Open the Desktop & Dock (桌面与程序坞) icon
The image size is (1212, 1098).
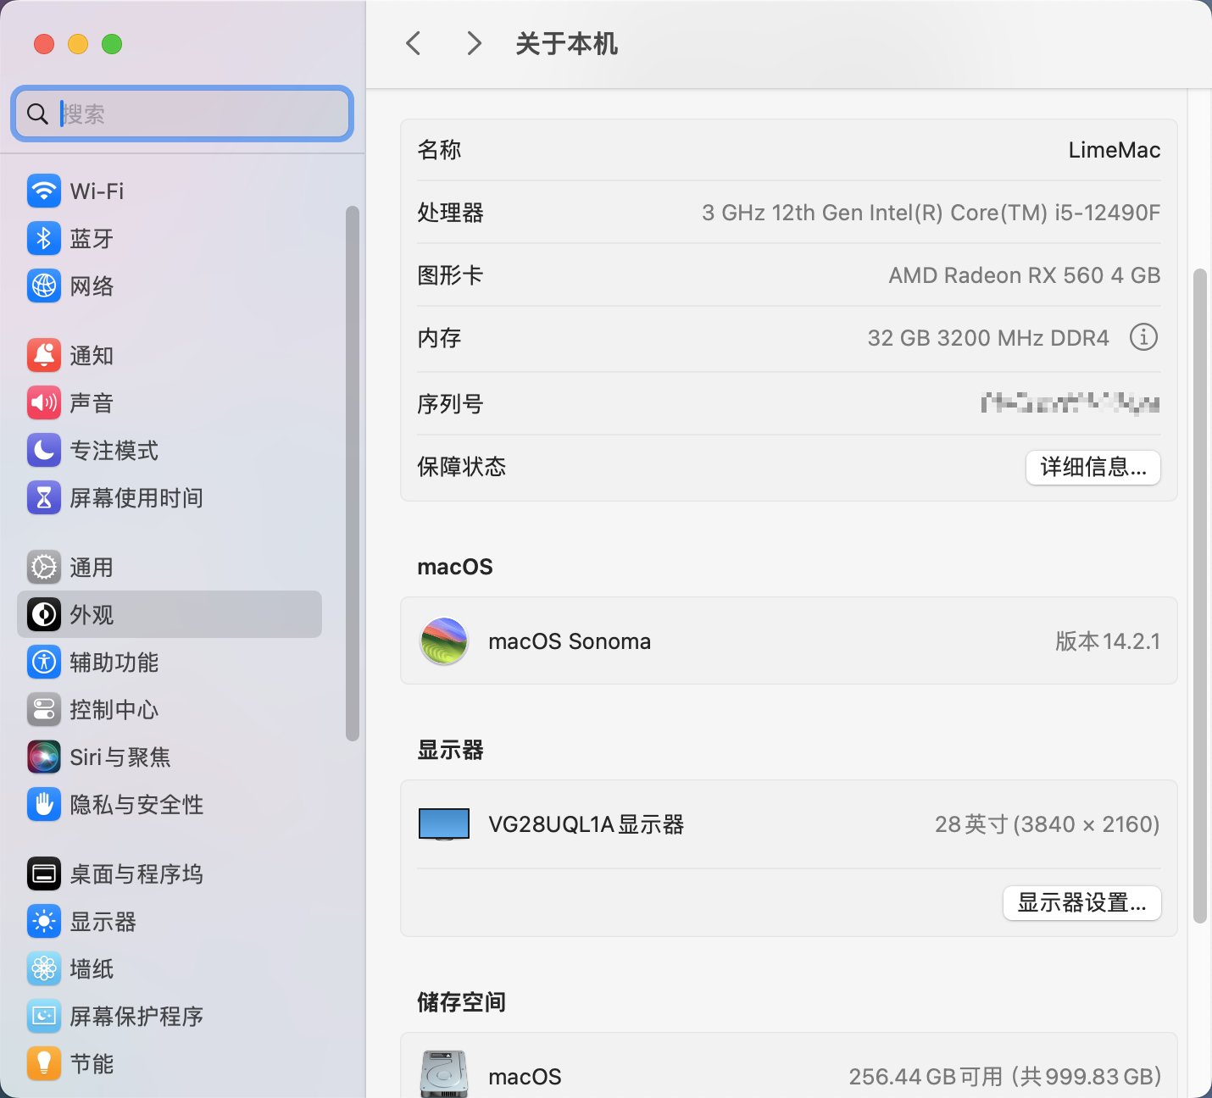coord(44,873)
